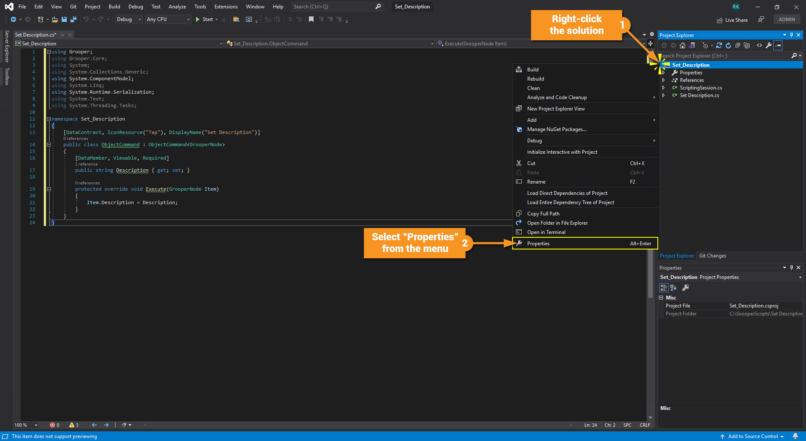Click the Home icon in Project Explorer toolbar
This screenshot has width=806, height=441.
[683, 45]
